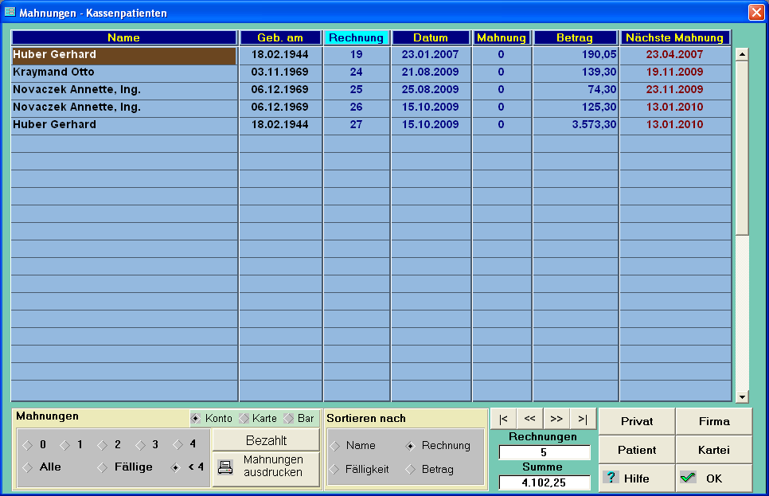Go back a page with << button

pos(529,419)
